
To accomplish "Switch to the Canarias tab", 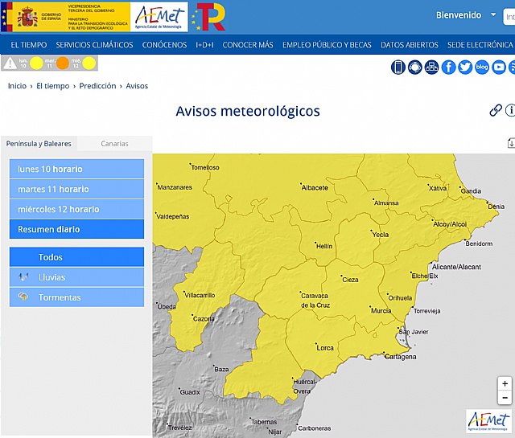I will [114, 144].
